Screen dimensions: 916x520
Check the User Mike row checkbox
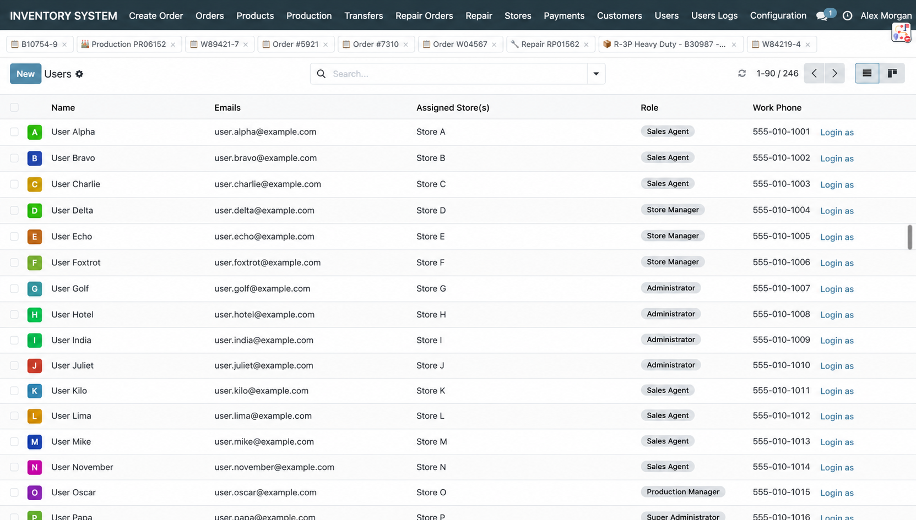tap(14, 441)
